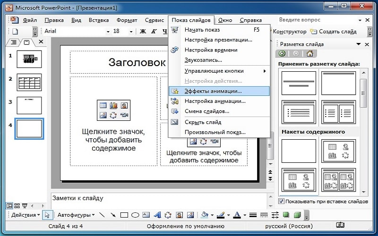Switch to Slide Sorter view

tap(17, 206)
